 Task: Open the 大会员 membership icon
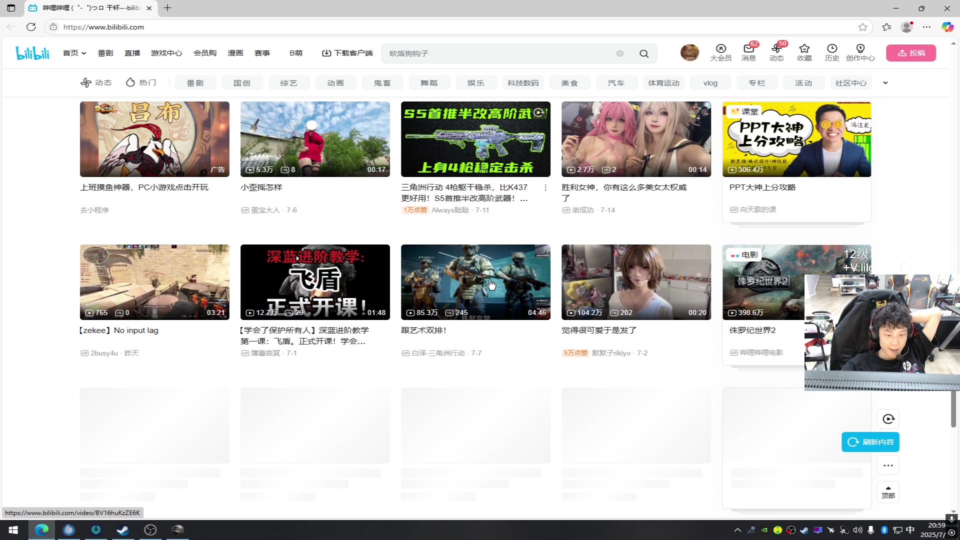pos(720,52)
